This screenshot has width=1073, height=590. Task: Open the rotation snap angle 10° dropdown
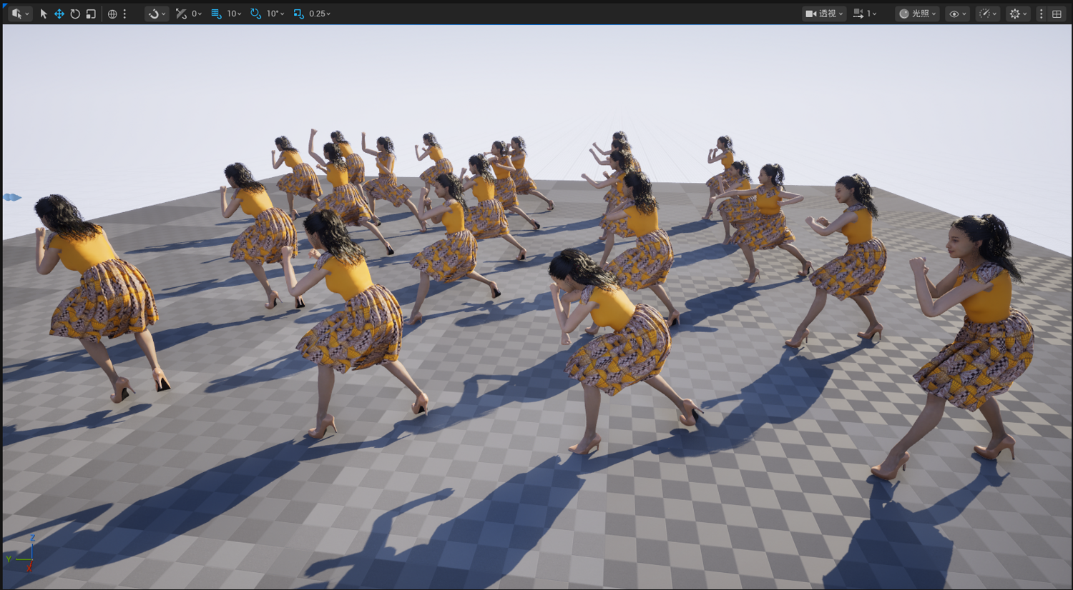pyautogui.click(x=275, y=14)
